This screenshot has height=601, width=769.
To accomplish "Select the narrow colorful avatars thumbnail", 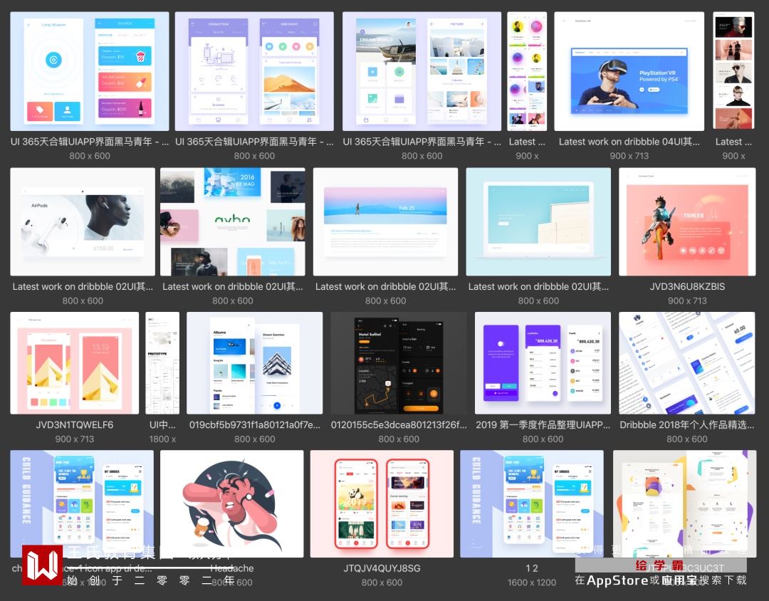I will tap(527, 71).
